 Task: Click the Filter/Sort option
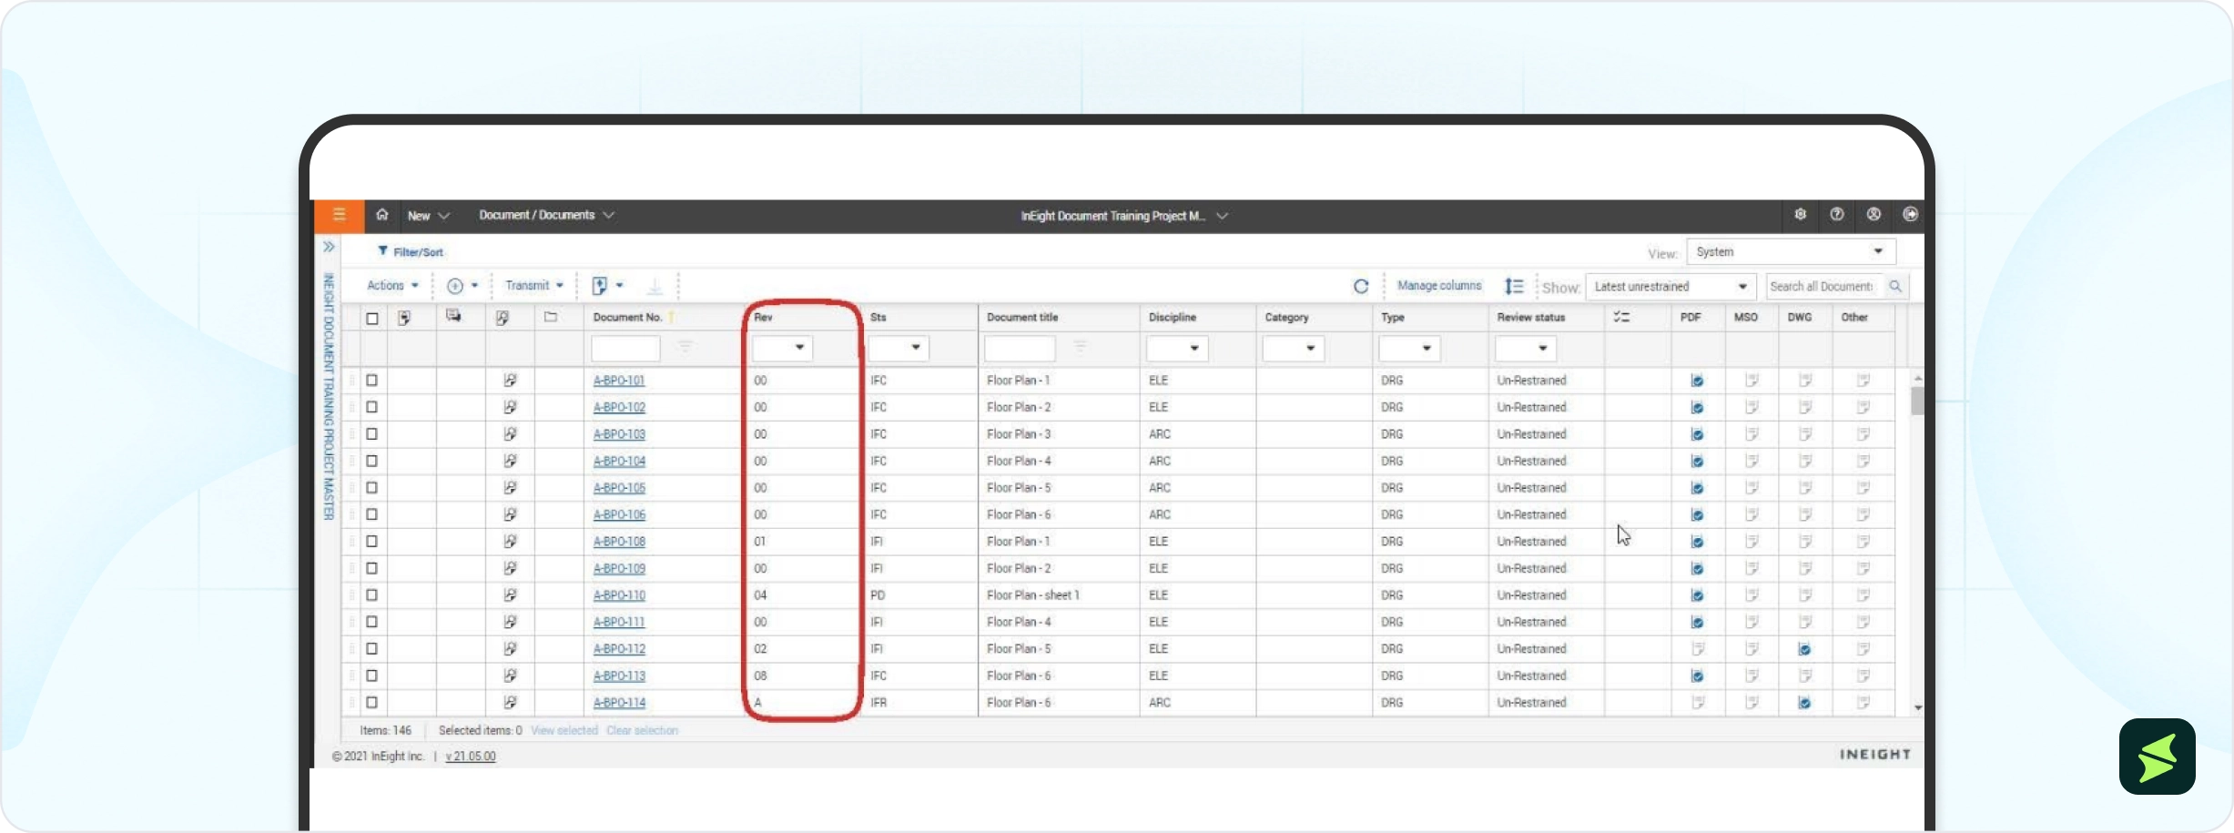coord(411,252)
